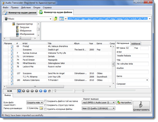Switch to Конвертер аудио дисков tab
158x122 pixels.
20,12
